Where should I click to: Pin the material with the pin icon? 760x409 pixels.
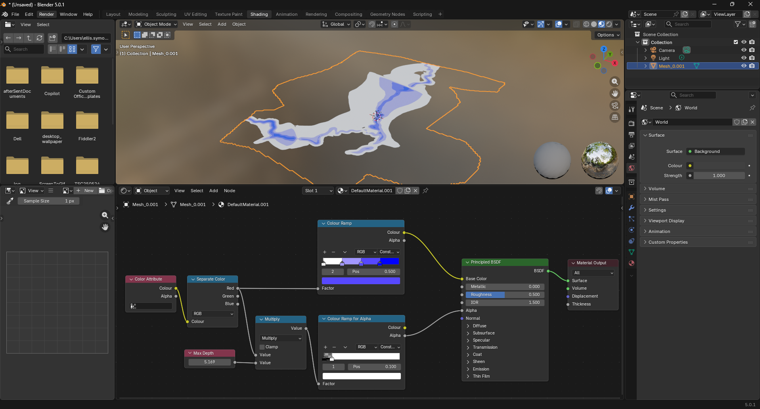tap(425, 191)
